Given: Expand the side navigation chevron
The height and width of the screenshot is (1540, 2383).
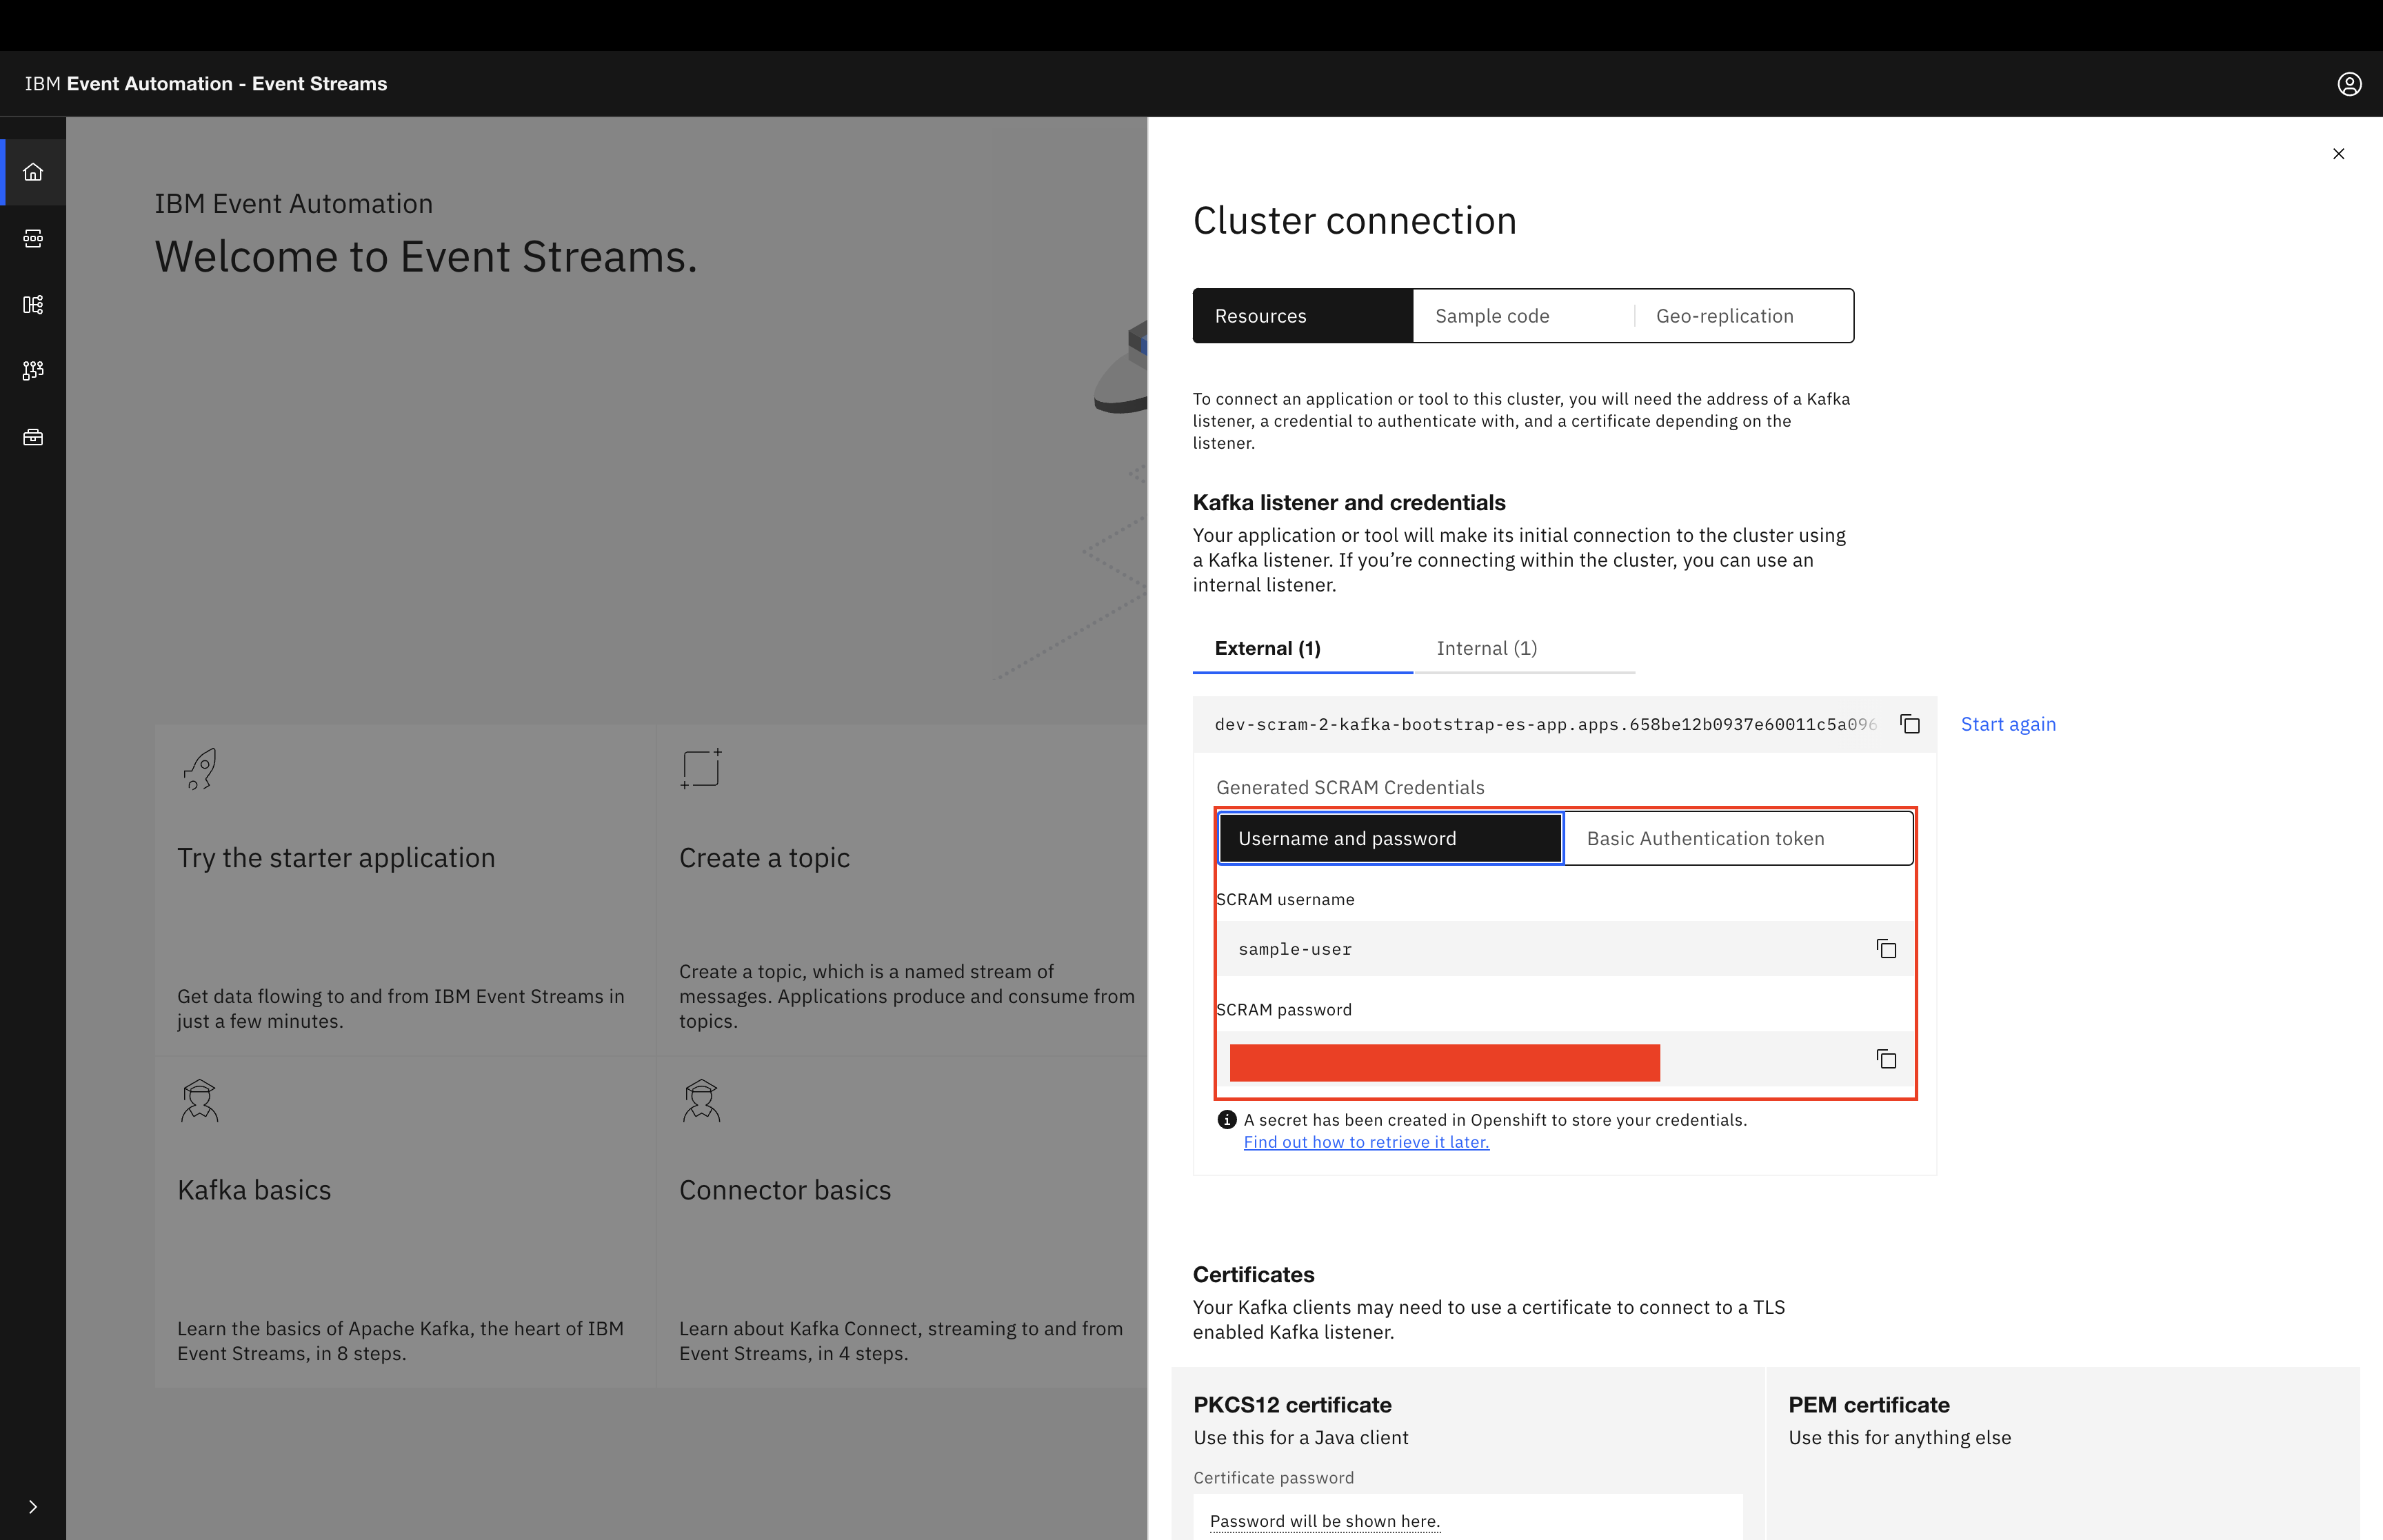Looking at the screenshot, I should click(x=33, y=1506).
